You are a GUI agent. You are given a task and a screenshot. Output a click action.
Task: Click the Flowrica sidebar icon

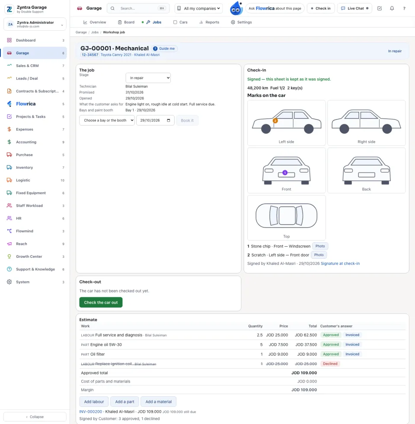[9, 104]
